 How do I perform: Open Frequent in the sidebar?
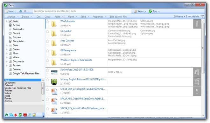tap(17, 37)
